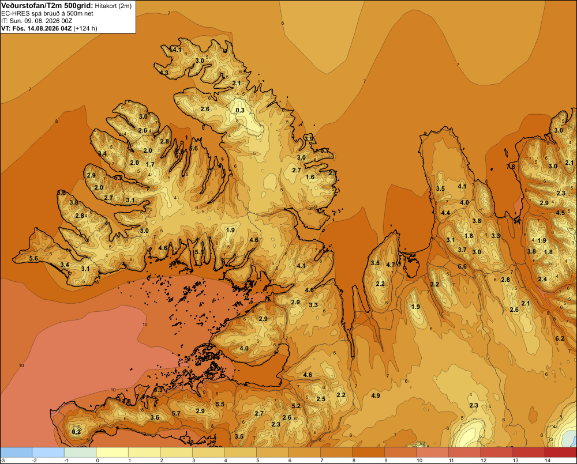Pick the blue -3 to -2 legend swatch
Viewport: 577px width, 464px height.
(x=16, y=452)
